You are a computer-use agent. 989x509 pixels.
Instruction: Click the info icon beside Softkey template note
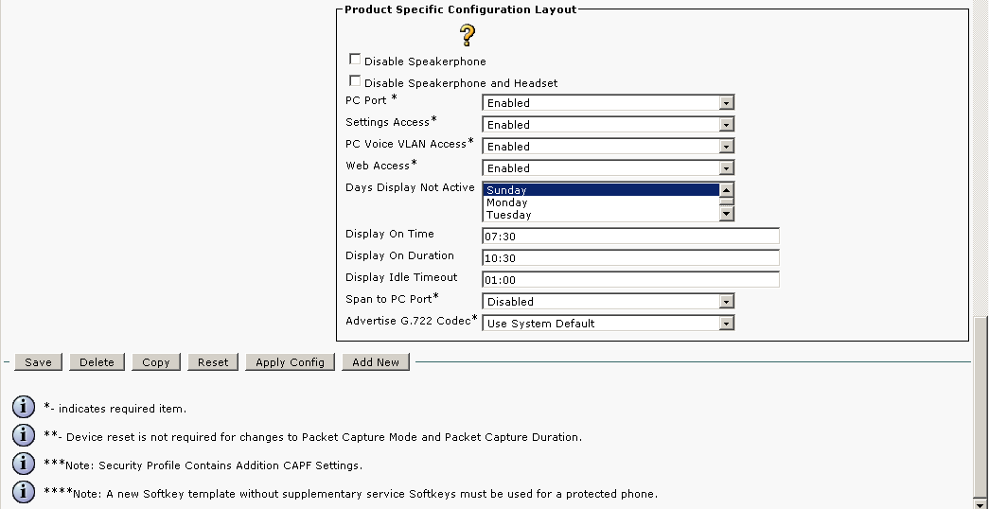click(x=24, y=492)
